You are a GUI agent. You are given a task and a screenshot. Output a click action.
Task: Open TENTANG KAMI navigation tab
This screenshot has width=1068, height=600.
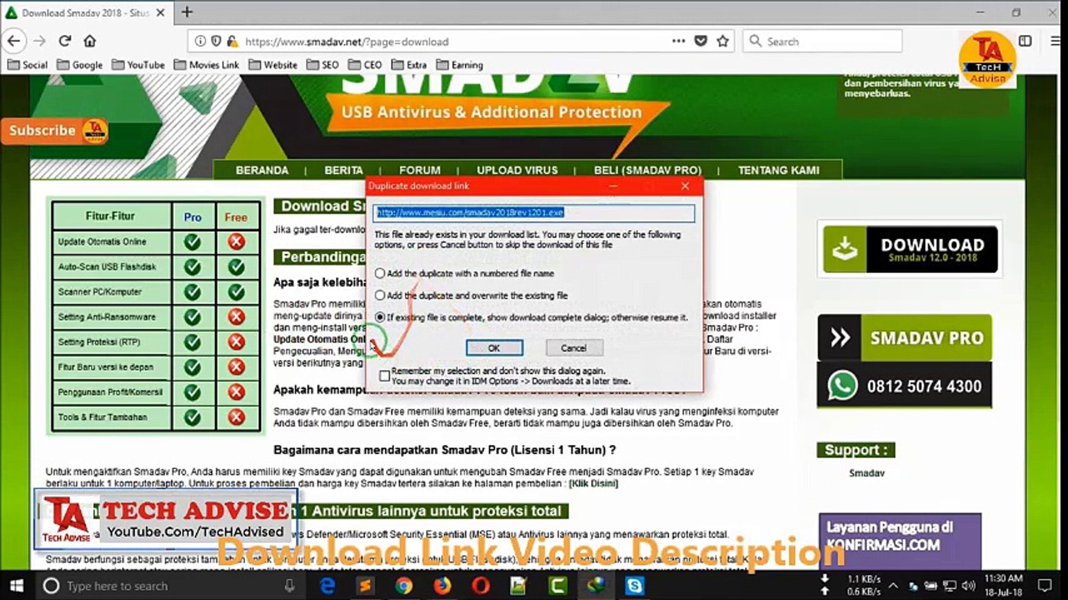coord(778,170)
